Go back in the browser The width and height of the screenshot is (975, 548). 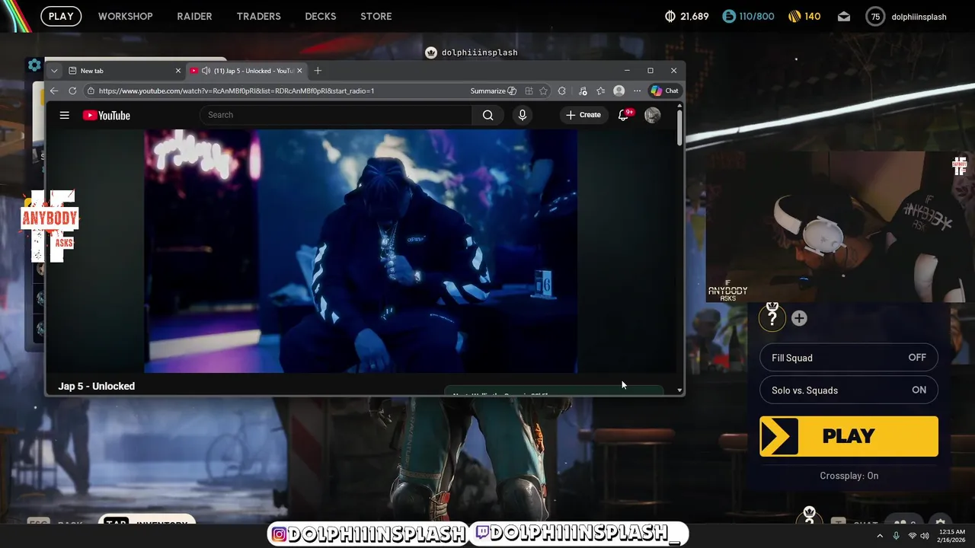point(54,91)
